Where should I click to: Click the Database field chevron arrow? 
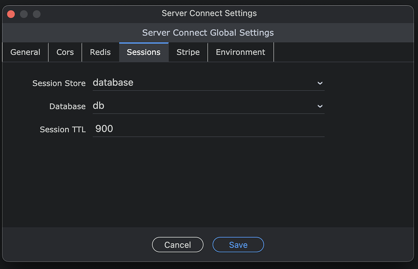320,106
